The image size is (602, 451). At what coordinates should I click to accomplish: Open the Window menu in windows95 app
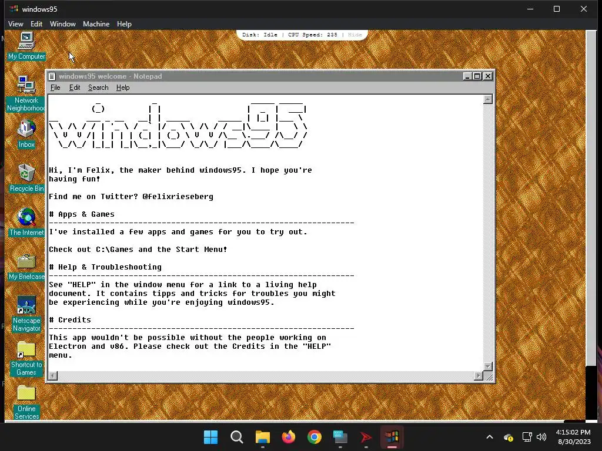tap(62, 23)
